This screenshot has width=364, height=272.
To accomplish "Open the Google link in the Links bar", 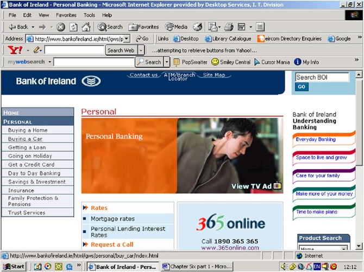I will [x=339, y=38].
